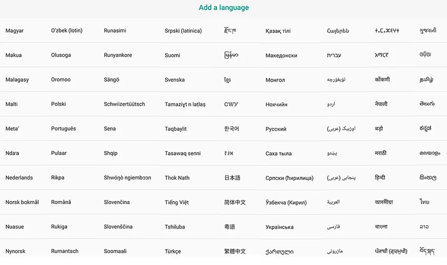
Task: Select Tiếng Việt language
Action: (x=177, y=202)
